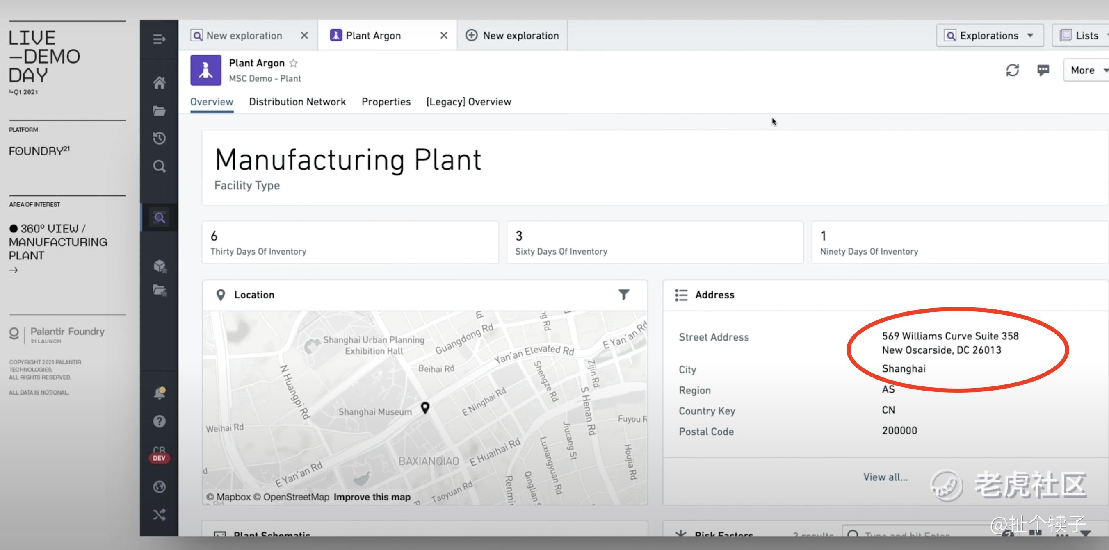Click the Postal Code value 200000

click(x=899, y=430)
